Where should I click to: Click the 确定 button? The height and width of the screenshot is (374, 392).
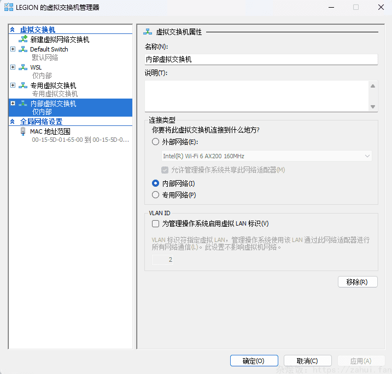tap(254, 361)
